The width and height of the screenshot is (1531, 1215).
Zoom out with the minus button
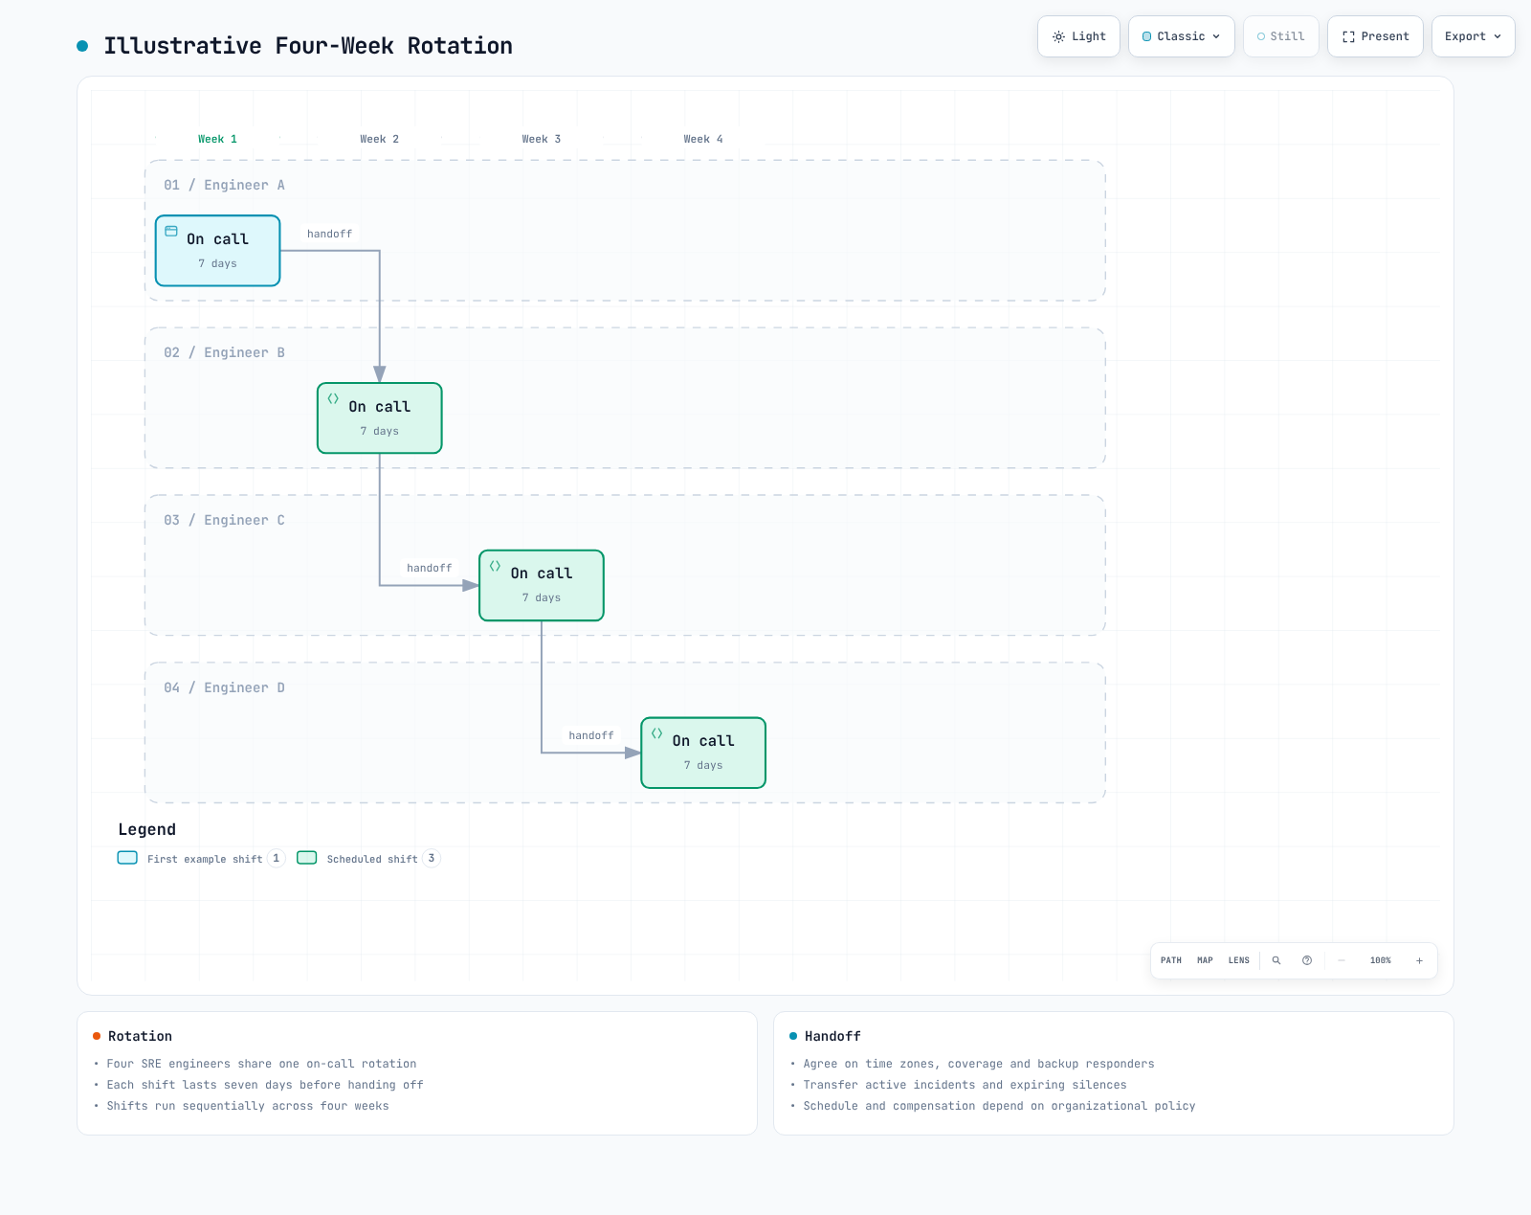(x=1342, y=960)
